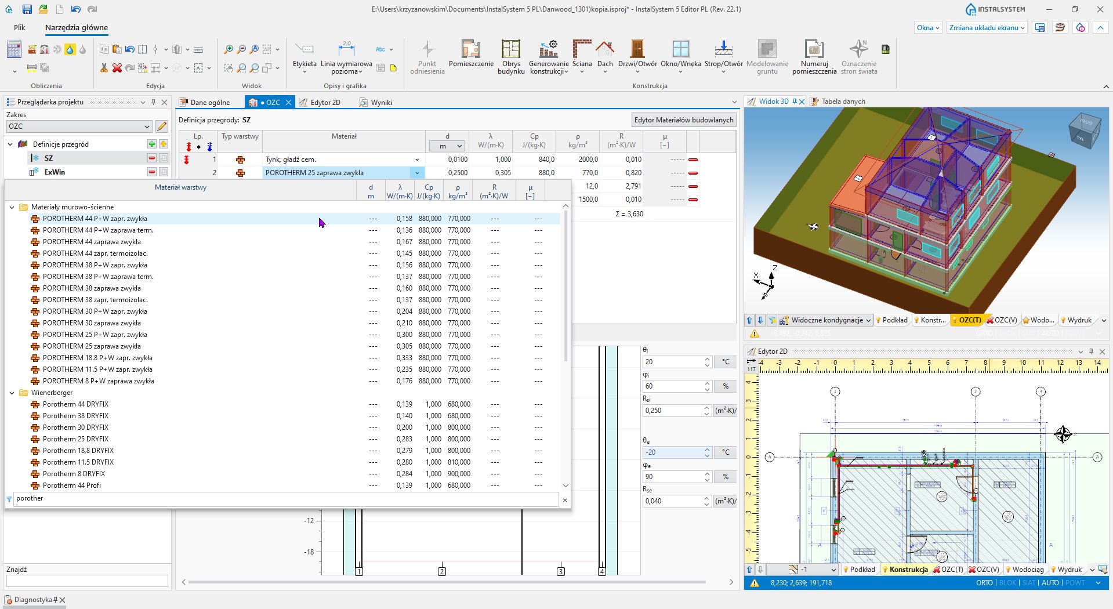Image resolution: width=1113 pixels, height=609 pixels.
Task: Toggle OZC(V) layer in Widok 3D
Action: [x=1002, y=320]
